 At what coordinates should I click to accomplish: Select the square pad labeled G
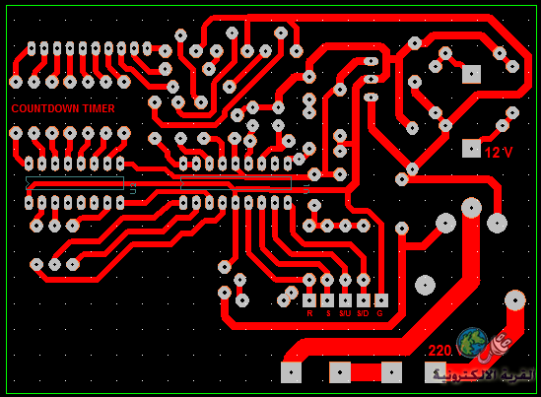[381, 300]
